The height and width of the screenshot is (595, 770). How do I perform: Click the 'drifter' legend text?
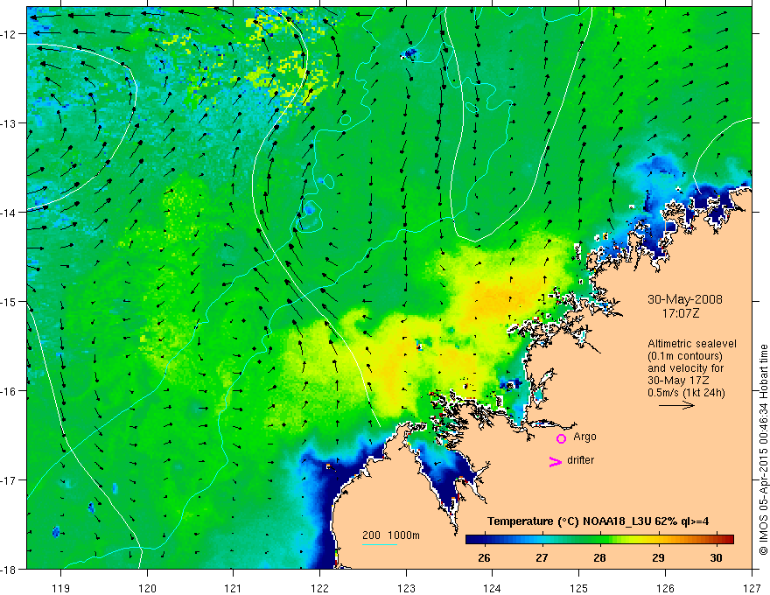[580, 460]
